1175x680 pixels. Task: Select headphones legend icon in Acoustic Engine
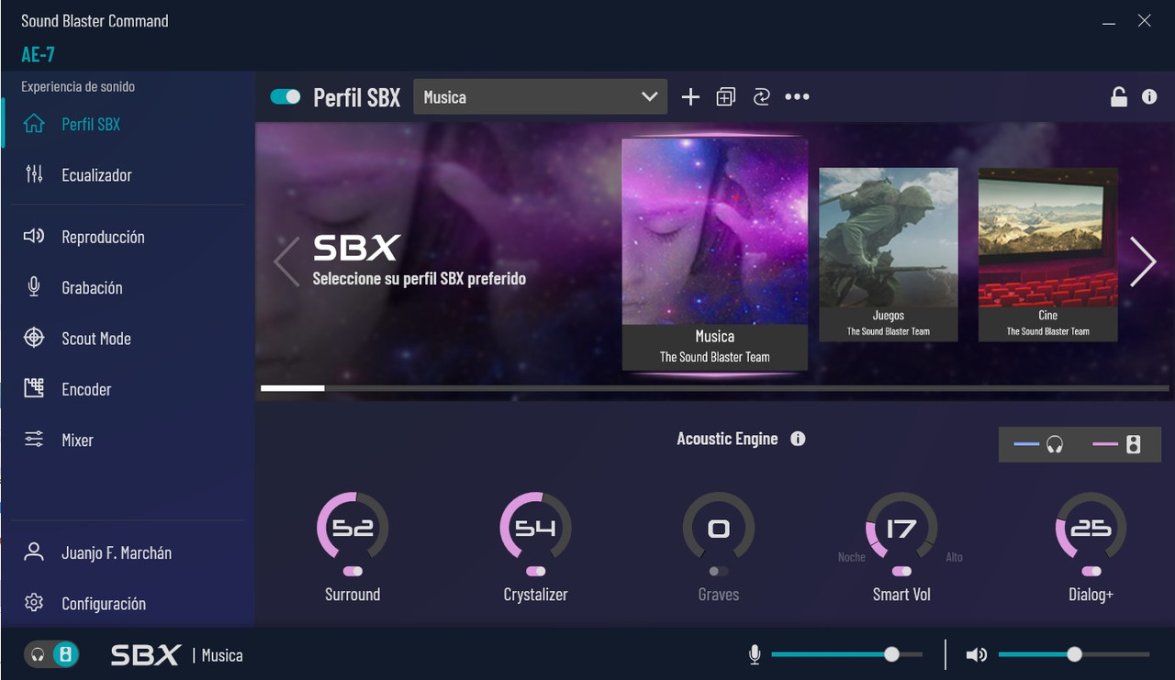point(1055,445)
